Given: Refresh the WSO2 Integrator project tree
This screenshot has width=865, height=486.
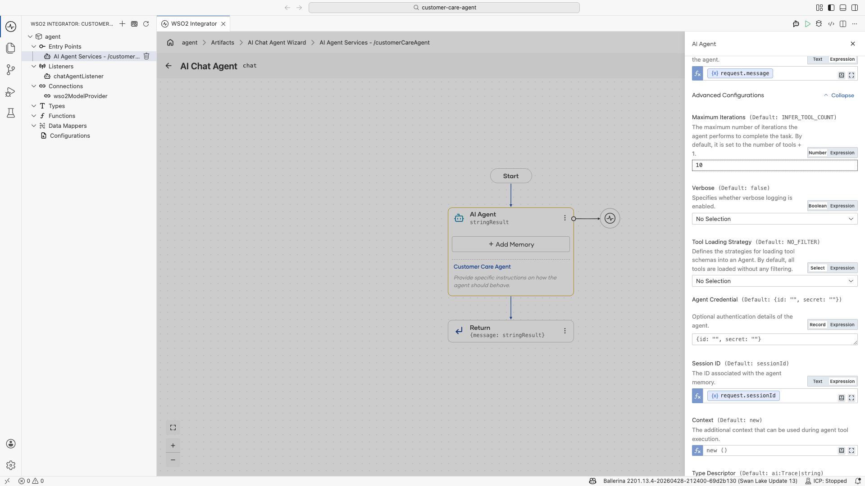Looking at the screenshot, I should tap(146, 24).
